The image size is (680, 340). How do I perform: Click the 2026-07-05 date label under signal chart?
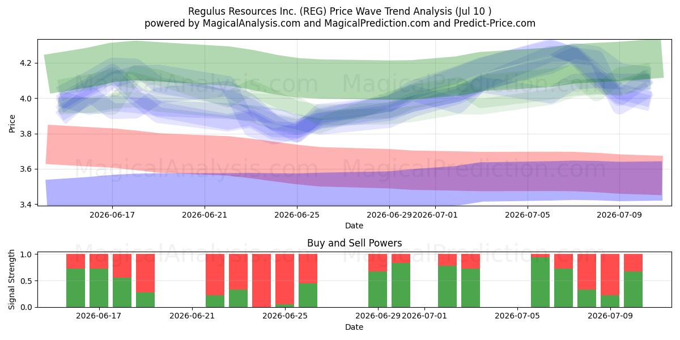517,316
